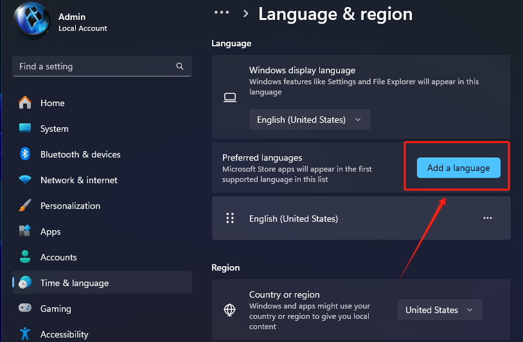Click the Admin profile avatar picture
This screenshot has width=523, height=342.
coord(31,21)
